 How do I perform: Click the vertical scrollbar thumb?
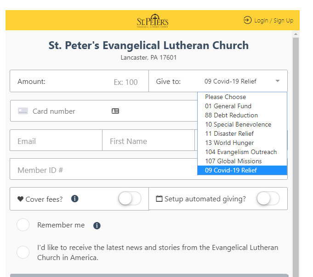296,157
